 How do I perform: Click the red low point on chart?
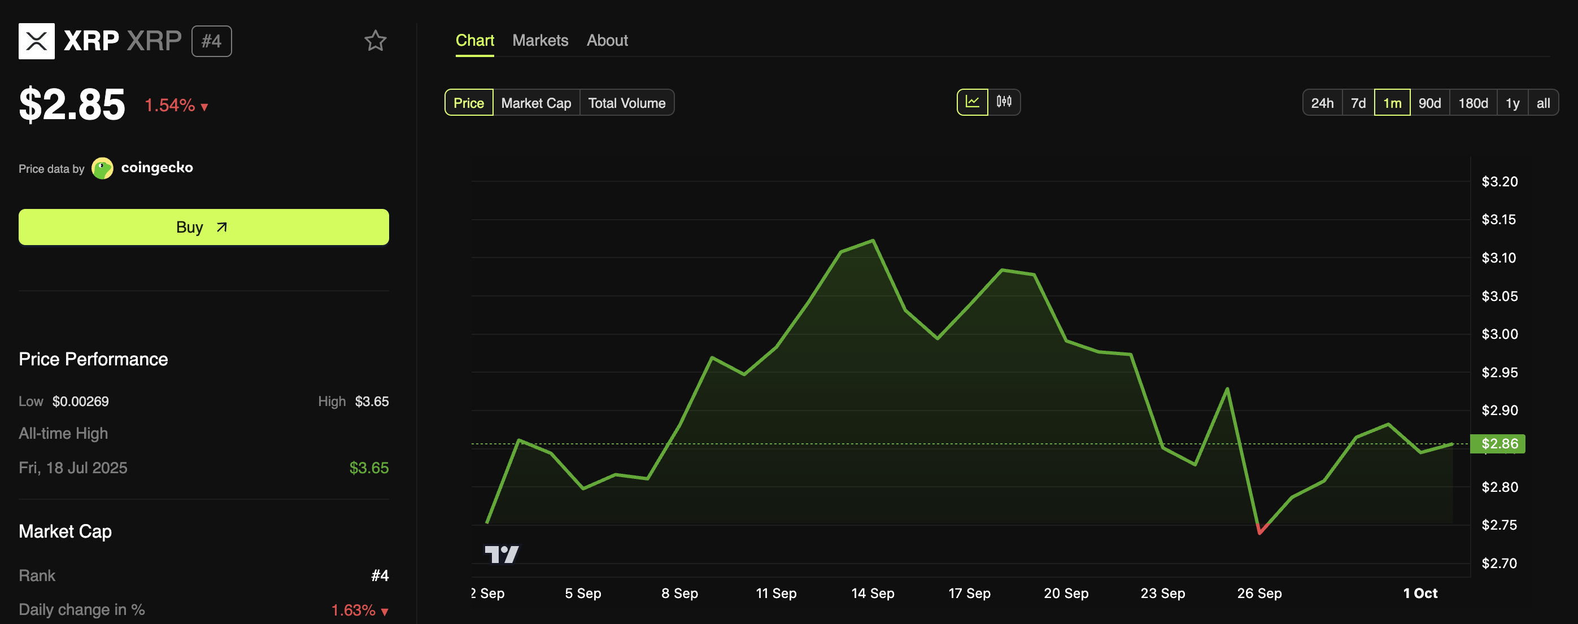(1259, 532)
